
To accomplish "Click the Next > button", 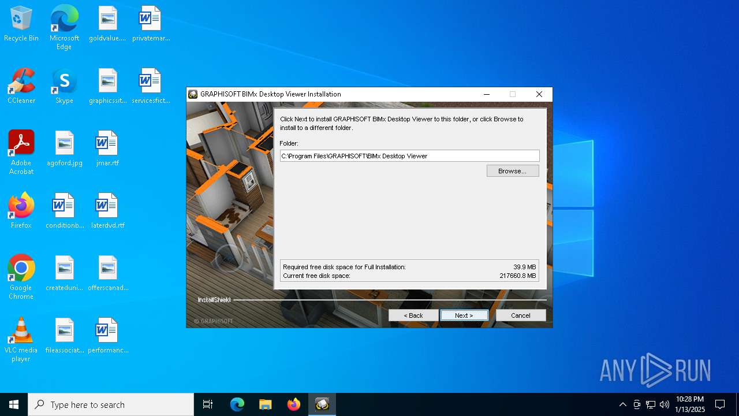I will coord(464,315).
